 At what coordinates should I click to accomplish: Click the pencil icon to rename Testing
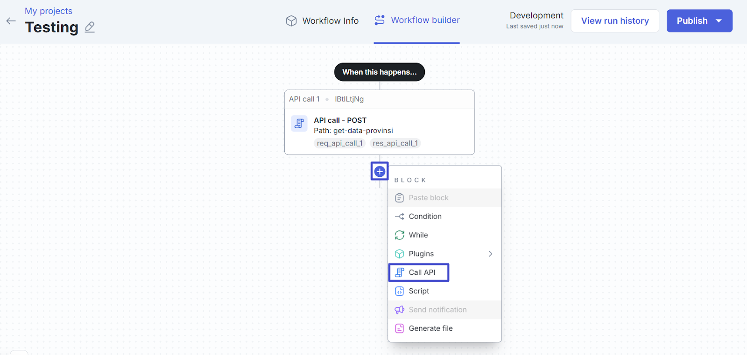pos(90,28)
